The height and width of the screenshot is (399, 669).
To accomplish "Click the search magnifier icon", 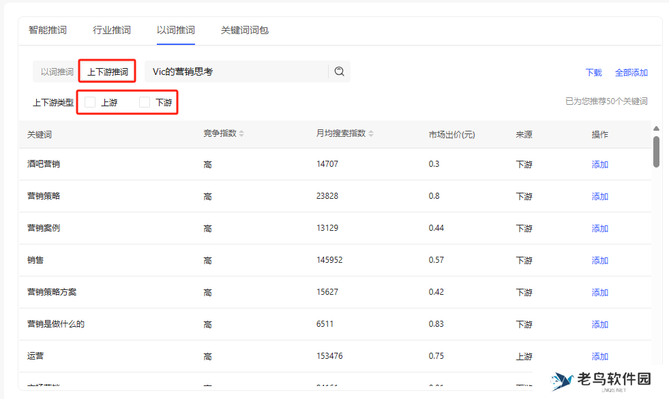I will 339,71.
